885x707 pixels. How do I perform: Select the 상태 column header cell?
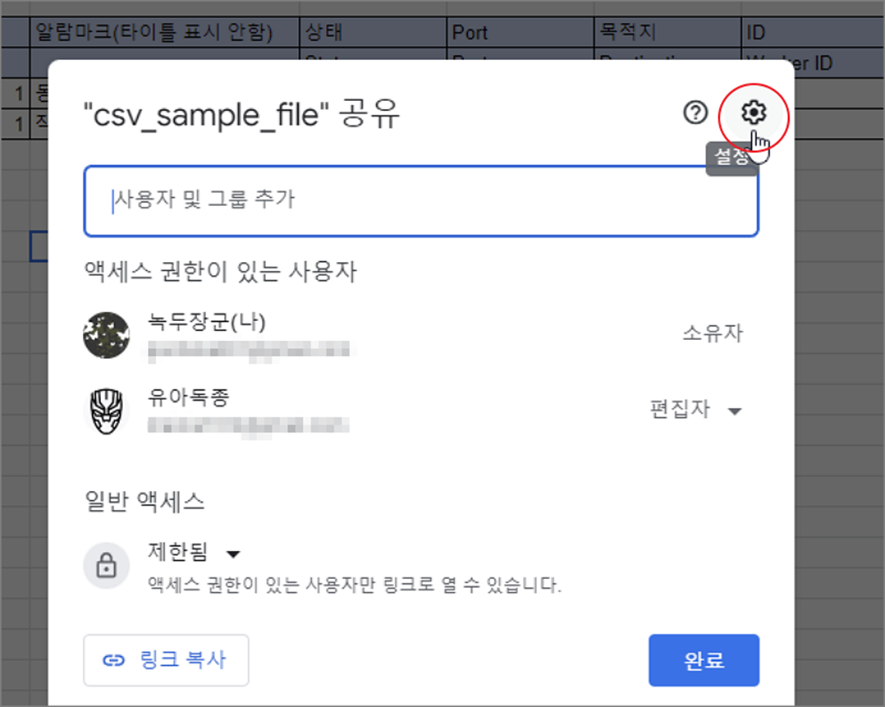[372, 32]
